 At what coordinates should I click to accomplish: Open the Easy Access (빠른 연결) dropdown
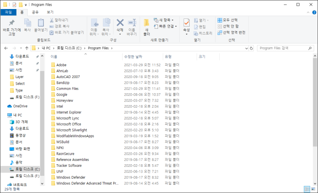165,26
